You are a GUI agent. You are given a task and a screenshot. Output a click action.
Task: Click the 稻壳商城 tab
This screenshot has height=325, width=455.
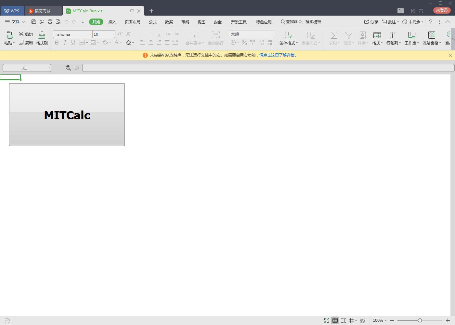click(x=43, y=11)
